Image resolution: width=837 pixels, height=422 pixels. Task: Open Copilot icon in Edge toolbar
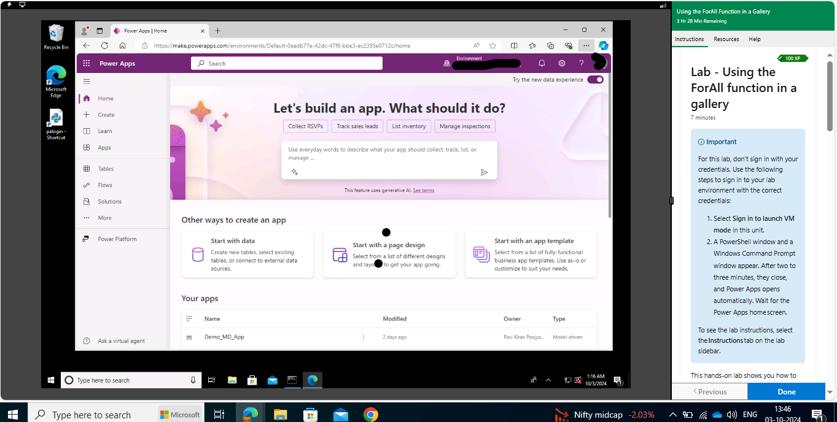tap(604, 45)
